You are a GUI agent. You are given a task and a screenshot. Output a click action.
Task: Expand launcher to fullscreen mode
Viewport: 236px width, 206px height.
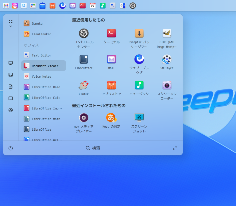point(175,148)
